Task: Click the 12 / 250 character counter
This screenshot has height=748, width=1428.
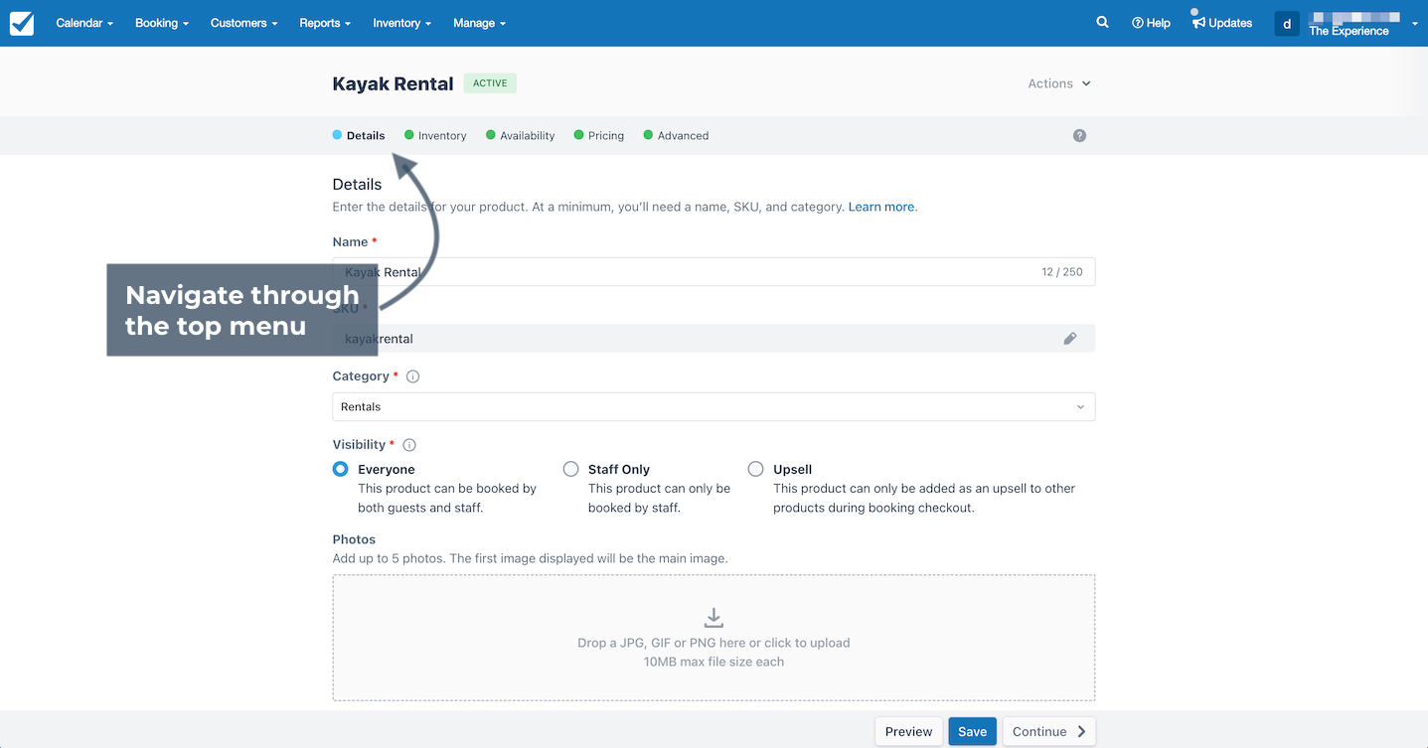Action: pyautogui.click(x=1062, y=272)
